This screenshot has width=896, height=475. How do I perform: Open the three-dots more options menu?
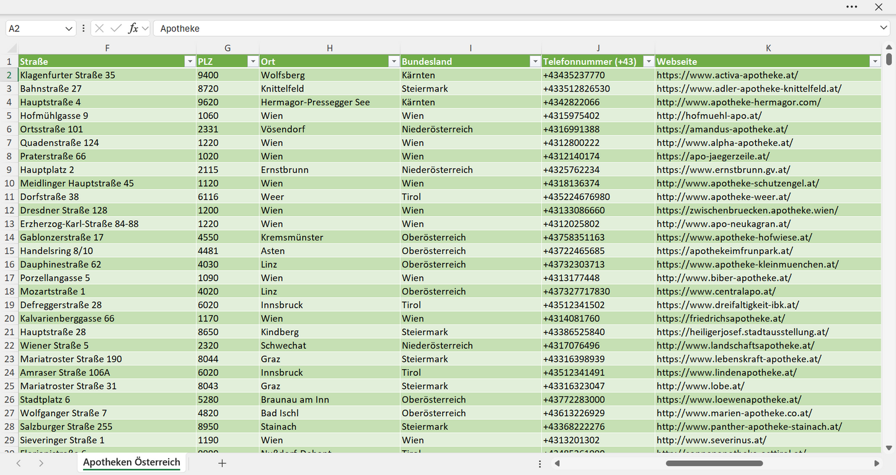point(852,7)
